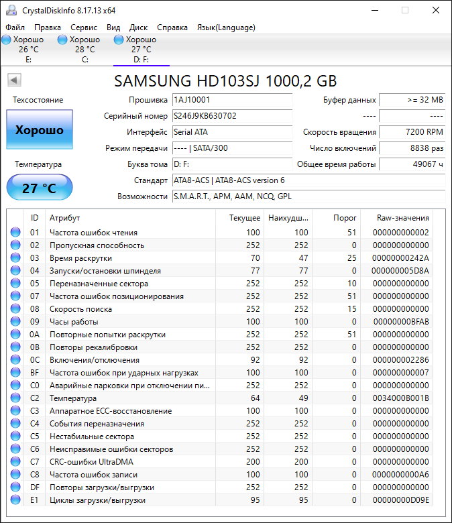The width and height of the screenshot is (452, 523).
Task: Click the Текущее column header
Action: (239, 218)
